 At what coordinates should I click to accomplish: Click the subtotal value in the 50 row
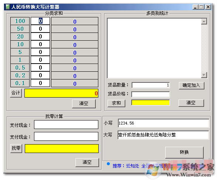75,29
